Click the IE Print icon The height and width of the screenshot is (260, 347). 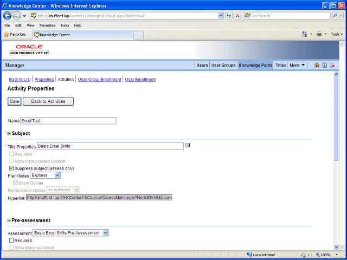pos(319,34)
